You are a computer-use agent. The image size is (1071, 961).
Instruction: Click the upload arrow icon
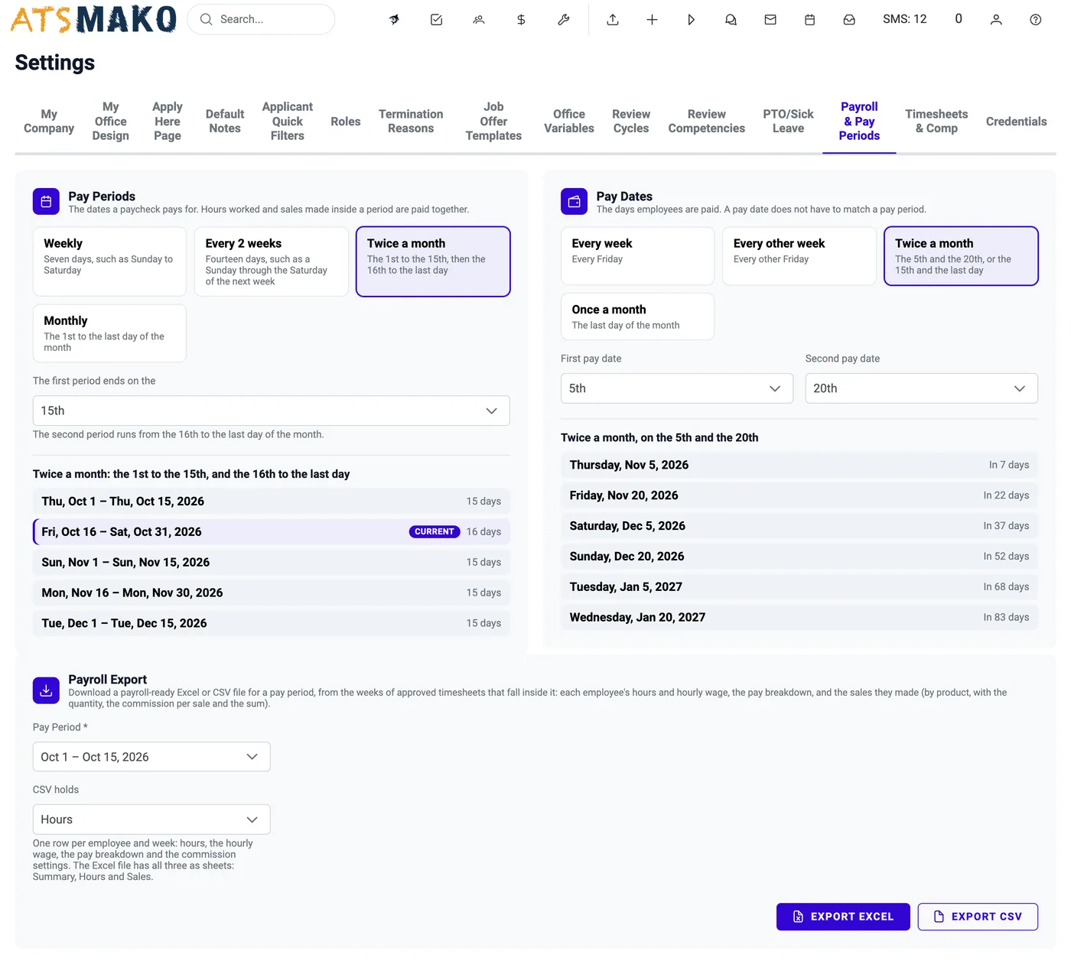point(613,20)
